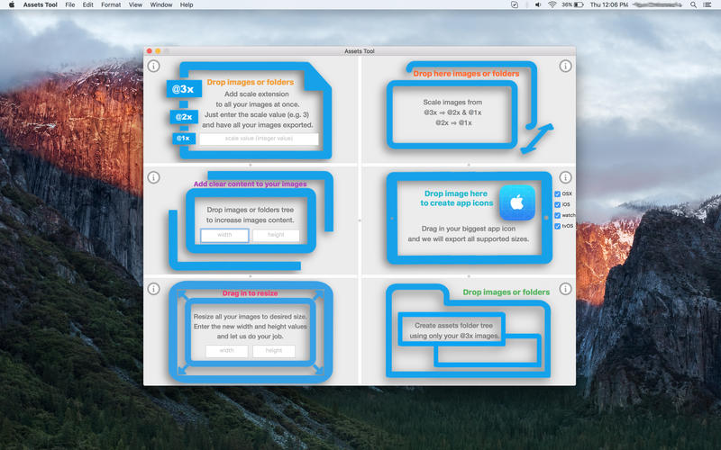
Task: Focus the width field in 'Drag in to resize'
Action: point(227,351)
